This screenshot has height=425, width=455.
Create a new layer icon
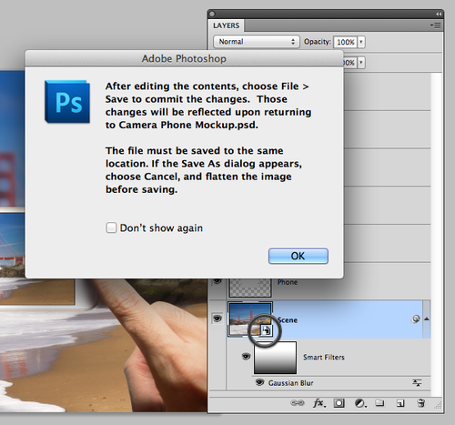400,403
